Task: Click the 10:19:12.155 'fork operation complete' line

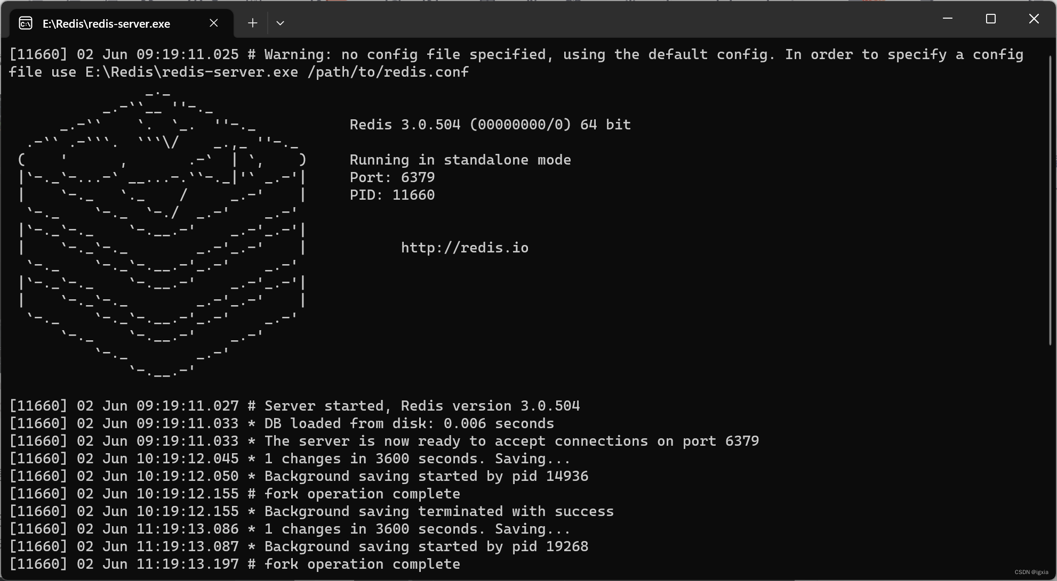Action: [235, 494]
